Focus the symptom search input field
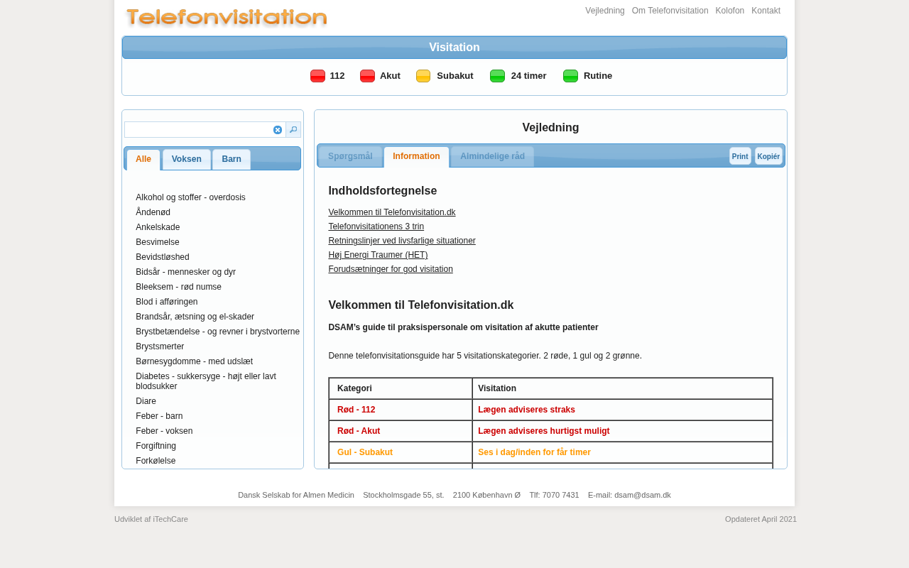Image resolution: width=909 pixels, height=568 pixels. pos(198,130)
